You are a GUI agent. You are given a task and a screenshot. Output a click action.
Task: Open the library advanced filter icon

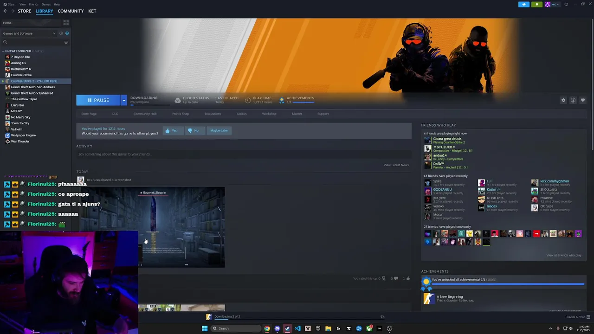[66, 42]
